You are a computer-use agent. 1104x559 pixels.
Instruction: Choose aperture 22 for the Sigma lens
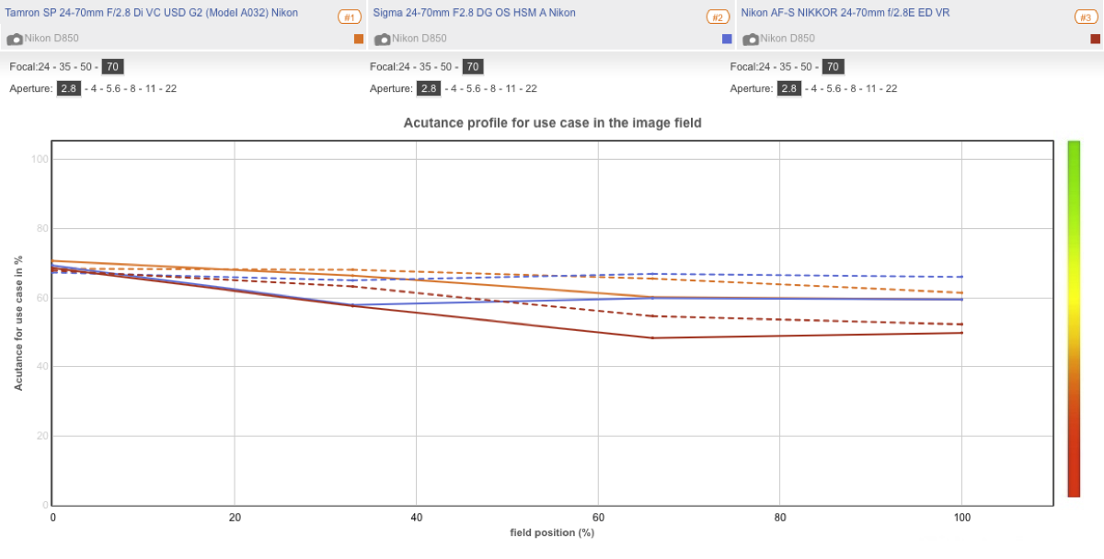click(x=530, y=89)
